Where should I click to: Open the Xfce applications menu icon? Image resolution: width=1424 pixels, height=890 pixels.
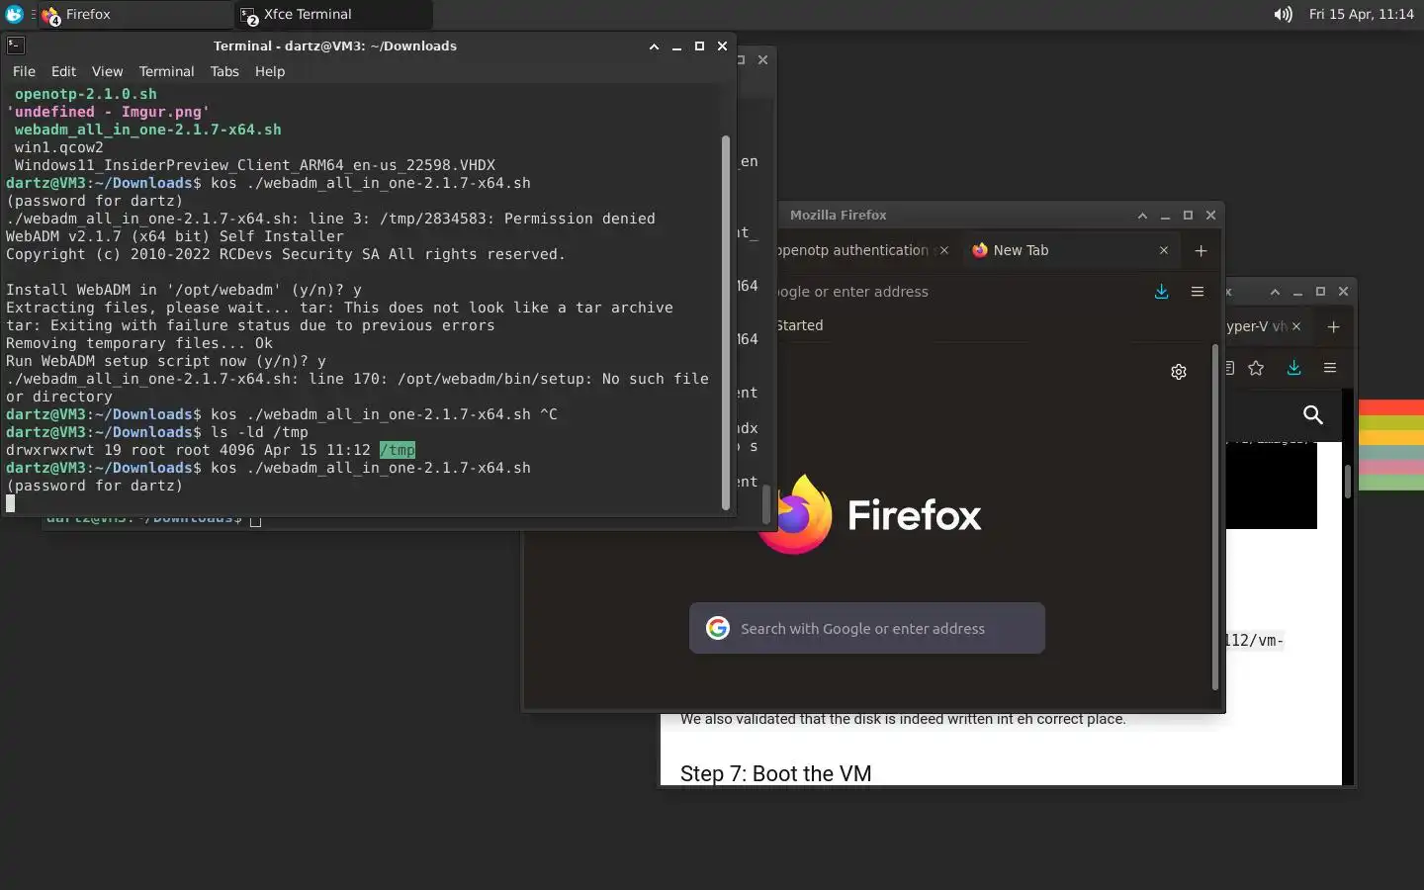[14, 14]
